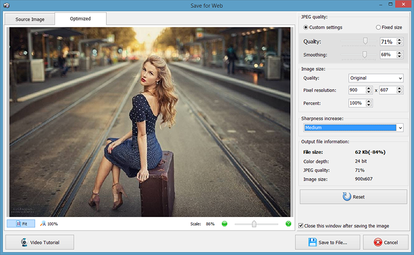
Task: Click the green zoom in plus icon
Action: coord(288,224)
